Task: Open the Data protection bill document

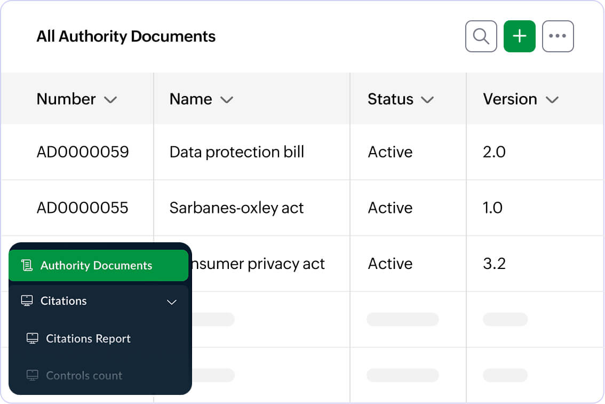Action: point(237,152)
